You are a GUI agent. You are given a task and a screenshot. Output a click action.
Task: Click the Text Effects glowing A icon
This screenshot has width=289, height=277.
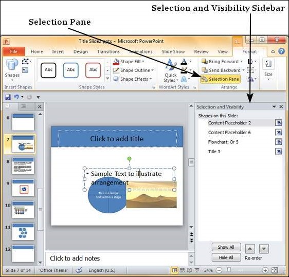184,79
